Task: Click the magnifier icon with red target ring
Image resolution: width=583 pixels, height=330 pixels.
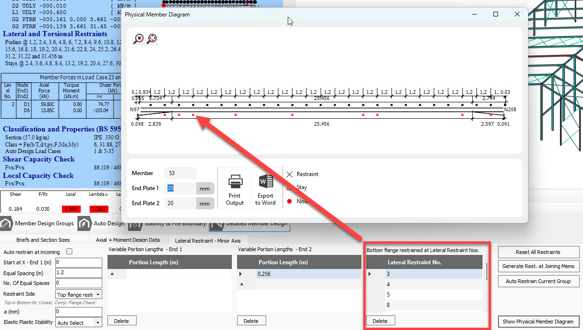Action: pos(152,38)
